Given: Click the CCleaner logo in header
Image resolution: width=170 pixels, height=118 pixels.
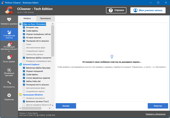Looking at the screenshot, I should 9,10.
